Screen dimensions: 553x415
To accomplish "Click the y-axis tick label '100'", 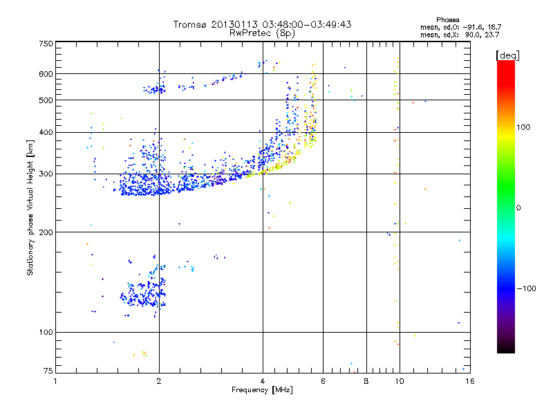I will pyautogui.click(x=46, y=332).
